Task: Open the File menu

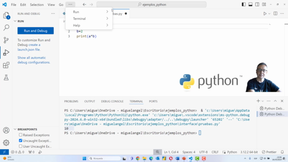Action: click(x=13, y=4)
